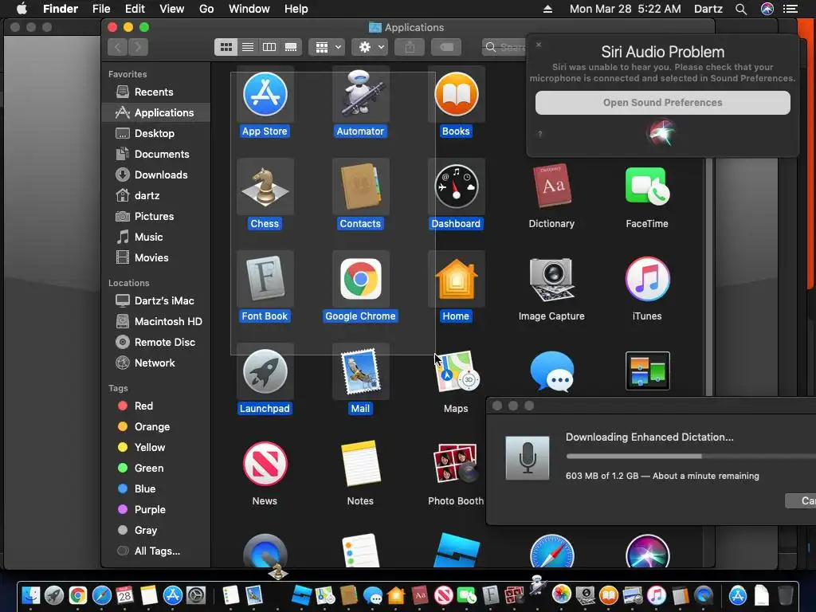The image size is (816, 612).
Task: Select the Home app icon
Action: pyautogui.click(x=456, y=279)
